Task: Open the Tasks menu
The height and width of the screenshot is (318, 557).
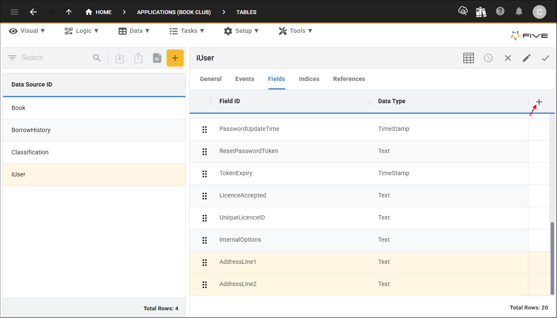Action: [187, 31]
